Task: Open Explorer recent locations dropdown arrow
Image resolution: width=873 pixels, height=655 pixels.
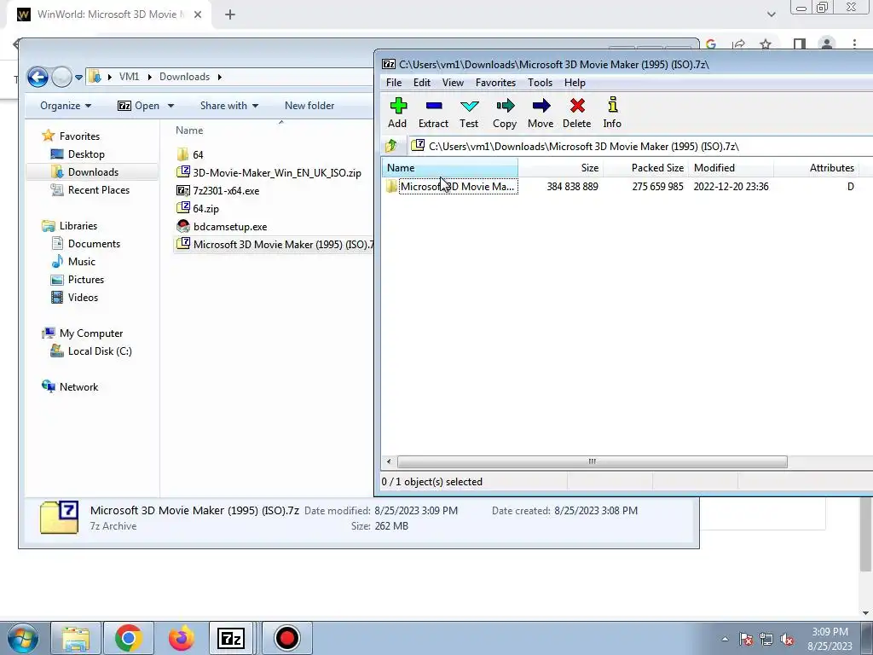Action: [79, 78]
